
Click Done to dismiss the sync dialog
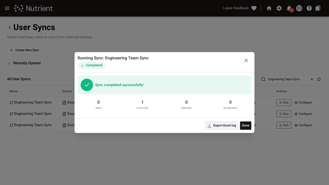[x=245, y=125]
